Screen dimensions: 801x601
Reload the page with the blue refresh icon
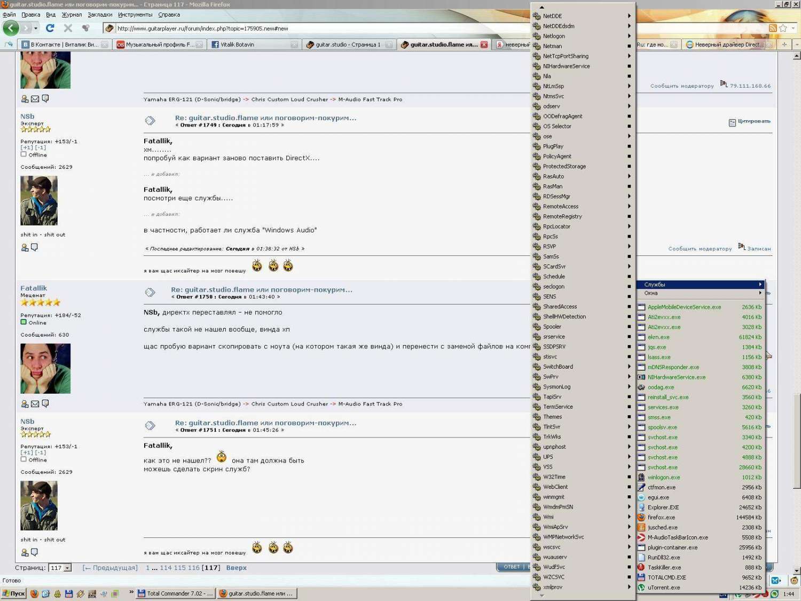click(x=50, y=28)
